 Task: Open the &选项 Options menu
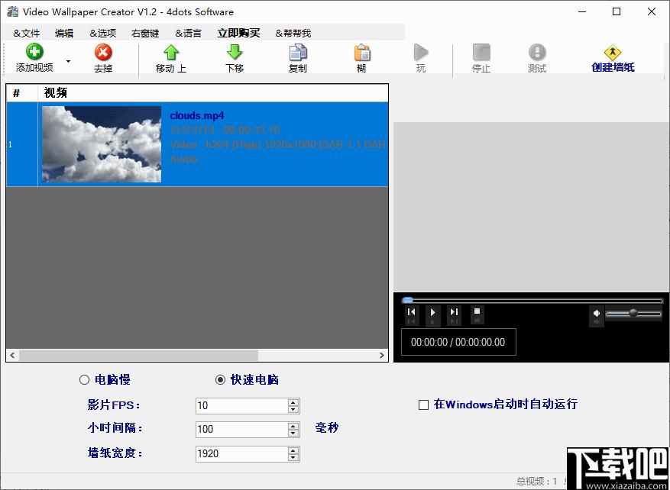[103, 34]
